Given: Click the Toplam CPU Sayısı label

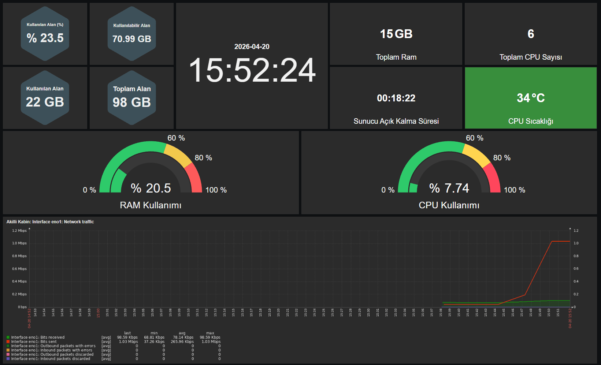Looking at the screenshot, I should 531,57.
